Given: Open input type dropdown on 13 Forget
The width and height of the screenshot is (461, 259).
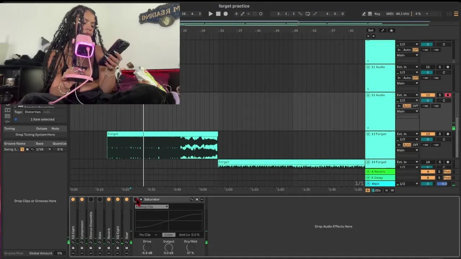Looking at the screenshot, I should 407,134.
